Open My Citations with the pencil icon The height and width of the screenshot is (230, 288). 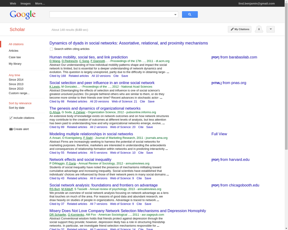pos(240,29)
